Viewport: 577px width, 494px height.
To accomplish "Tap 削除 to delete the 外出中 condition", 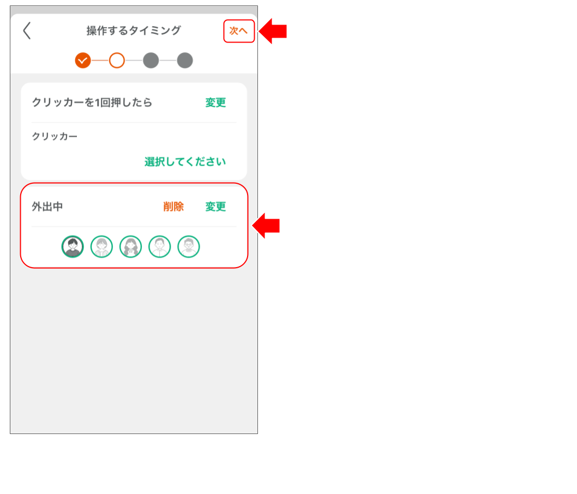I will coord(173,207).
